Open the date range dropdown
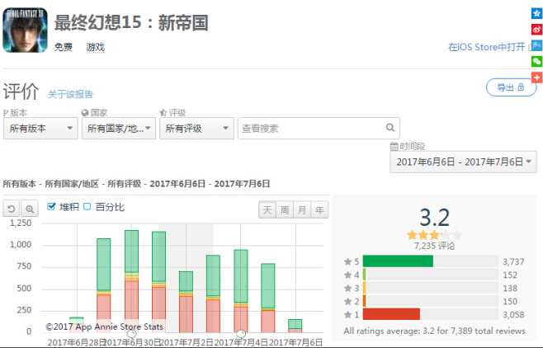The width and height of the screenshot is (543, 348). click(463, 162)
